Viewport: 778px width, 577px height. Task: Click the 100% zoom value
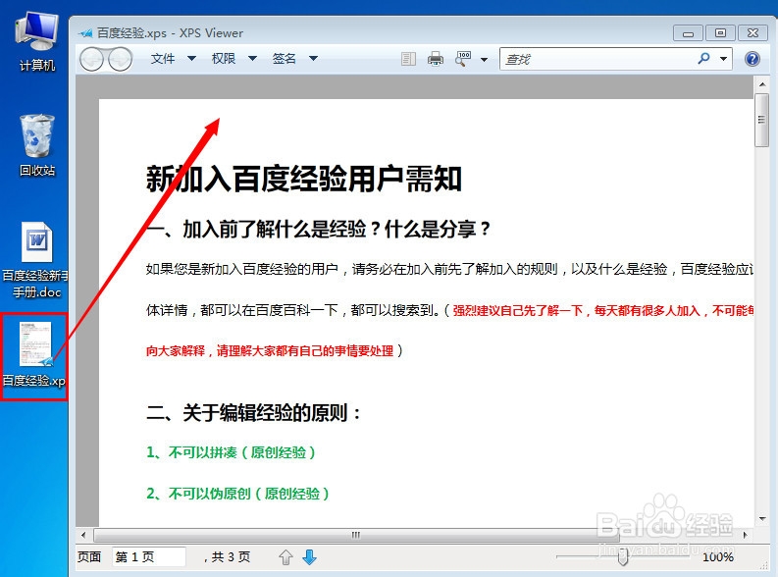(x=718, y=557)
